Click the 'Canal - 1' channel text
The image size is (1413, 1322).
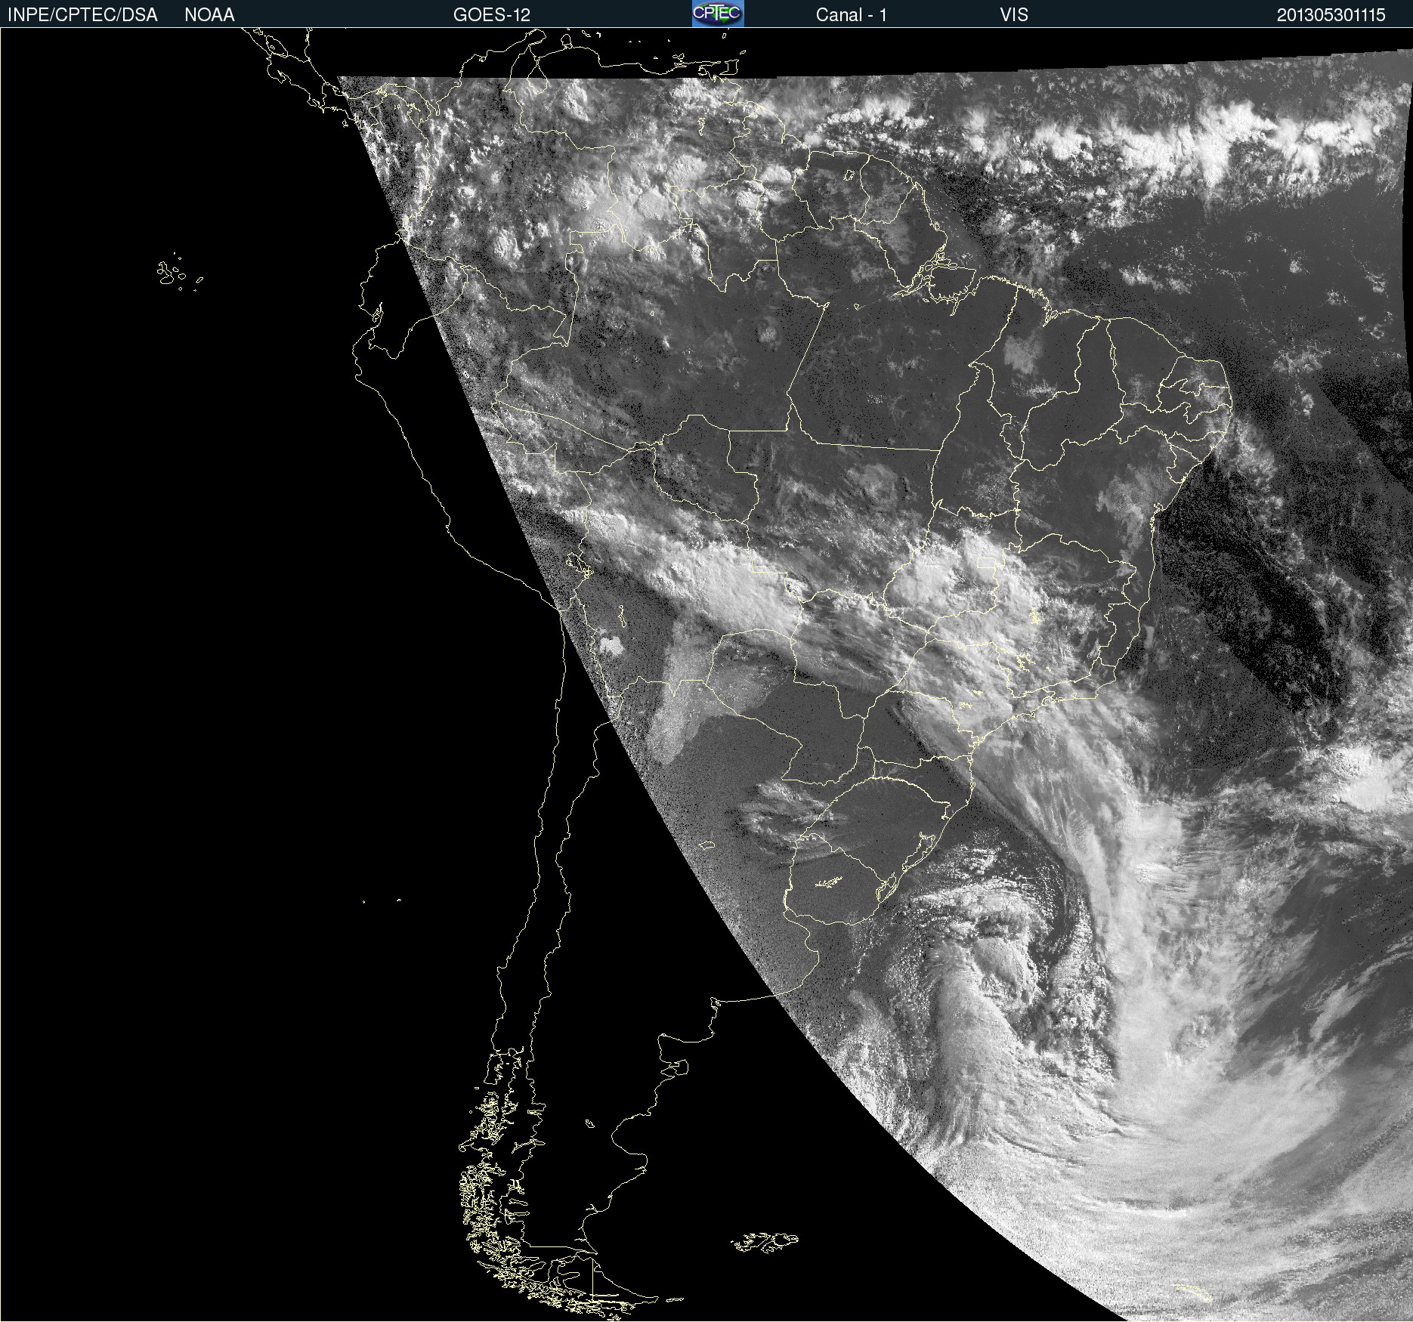(852, 15)
